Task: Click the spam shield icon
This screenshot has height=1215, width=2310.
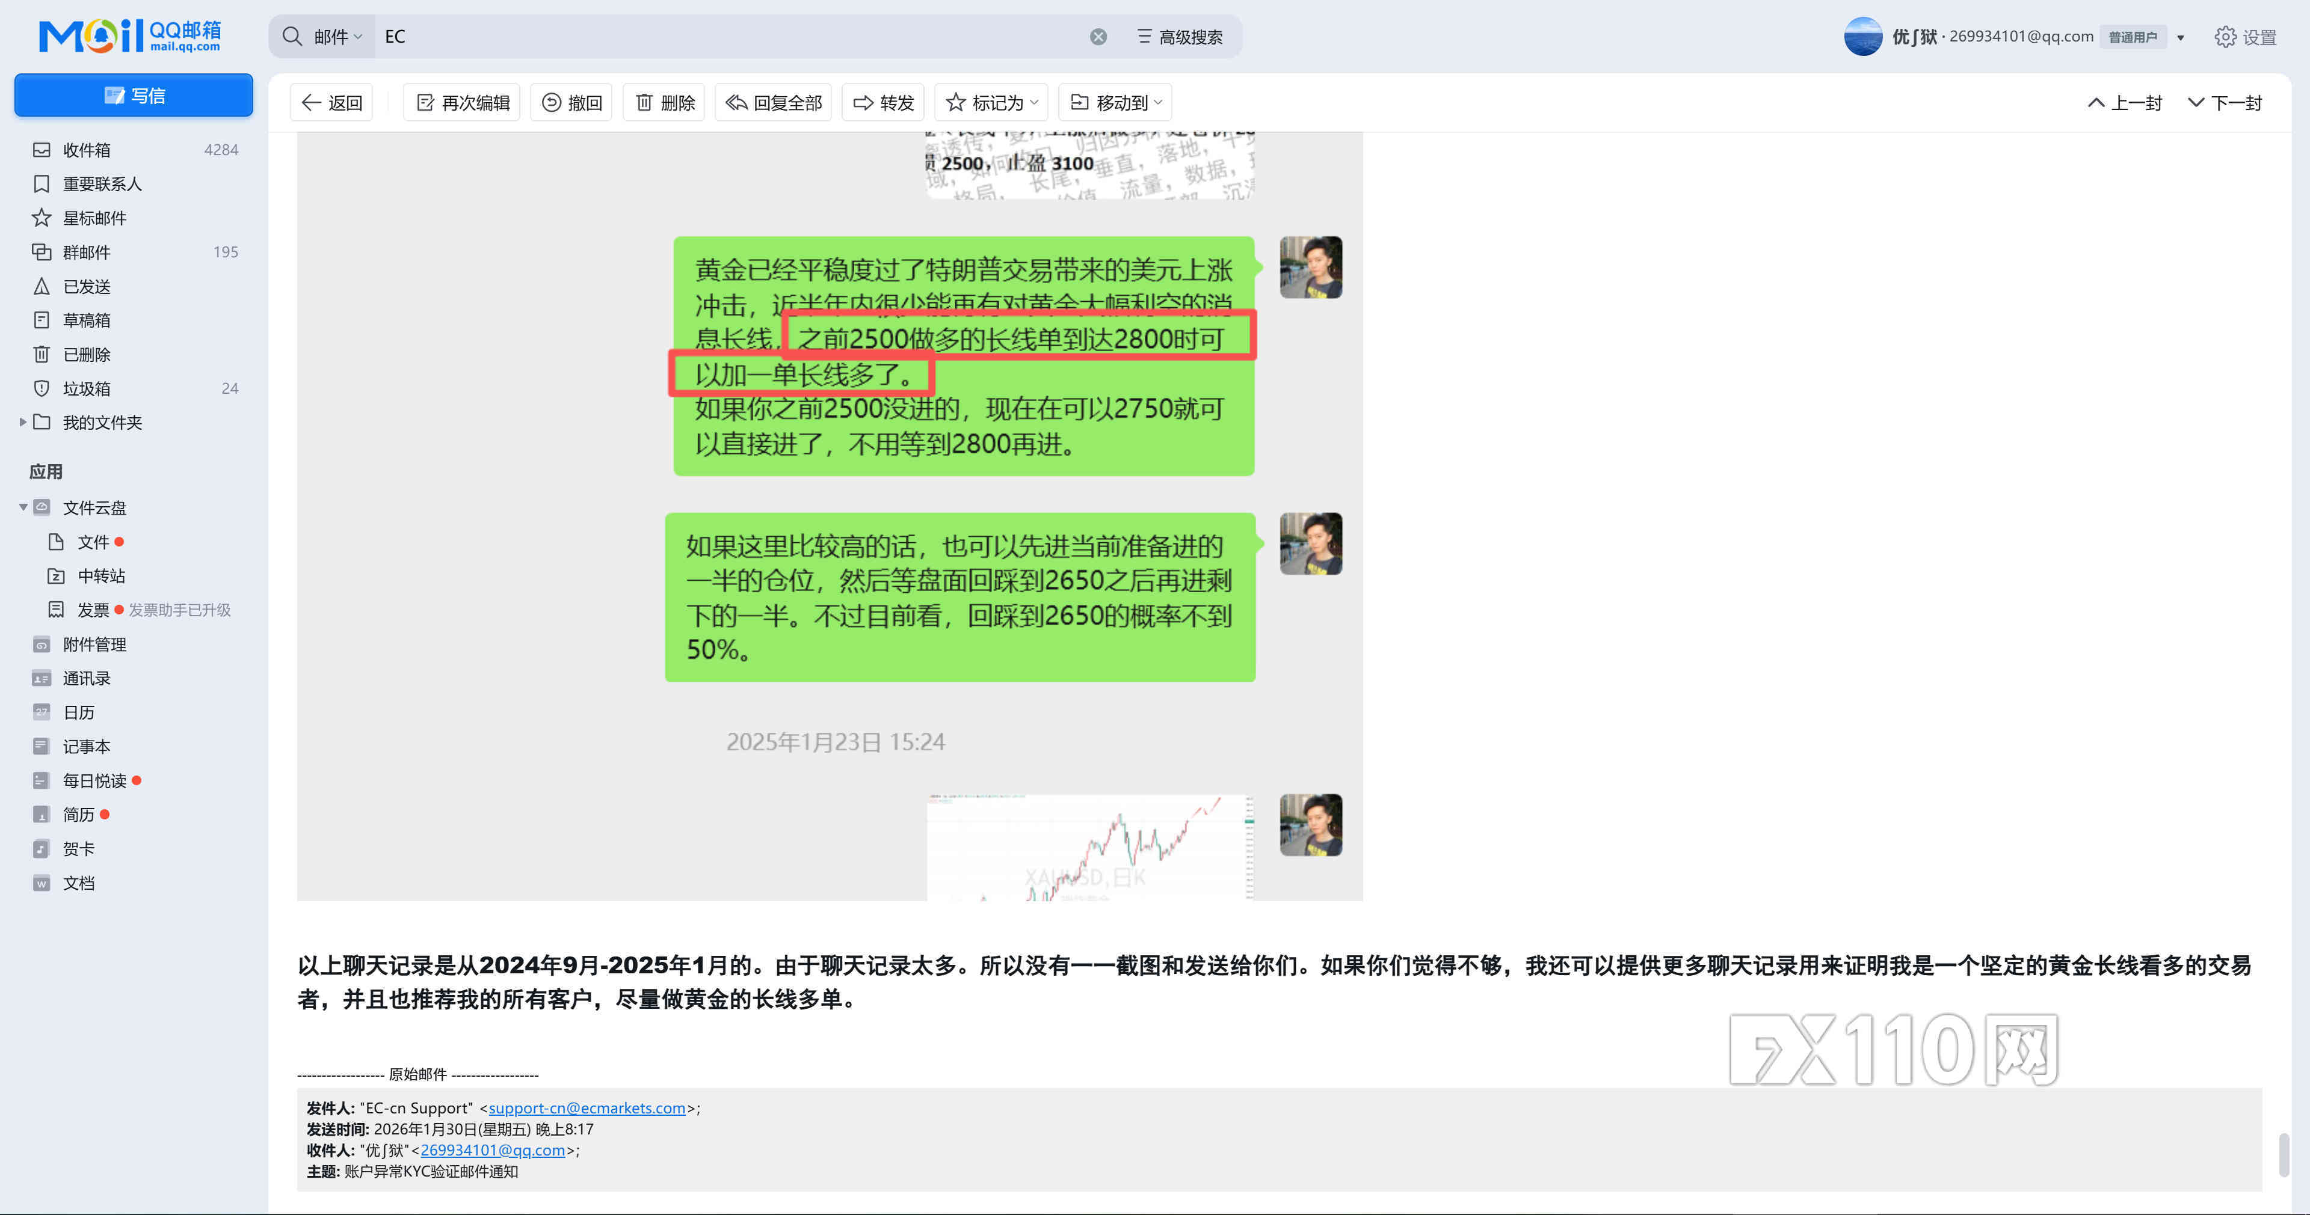Action: click(x=42, y=388)
